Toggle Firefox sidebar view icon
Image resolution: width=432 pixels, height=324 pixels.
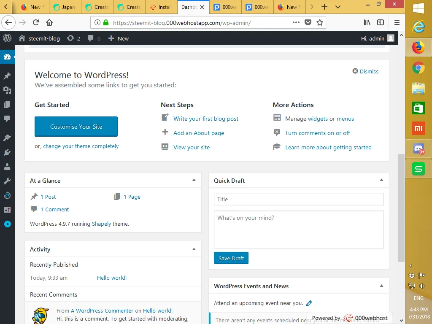[x=381, y=22]
